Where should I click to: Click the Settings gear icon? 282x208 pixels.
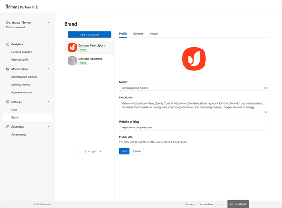(8, 102)
